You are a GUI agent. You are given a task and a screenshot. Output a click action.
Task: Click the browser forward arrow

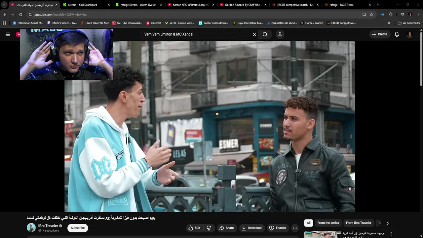tap(13, 15)
